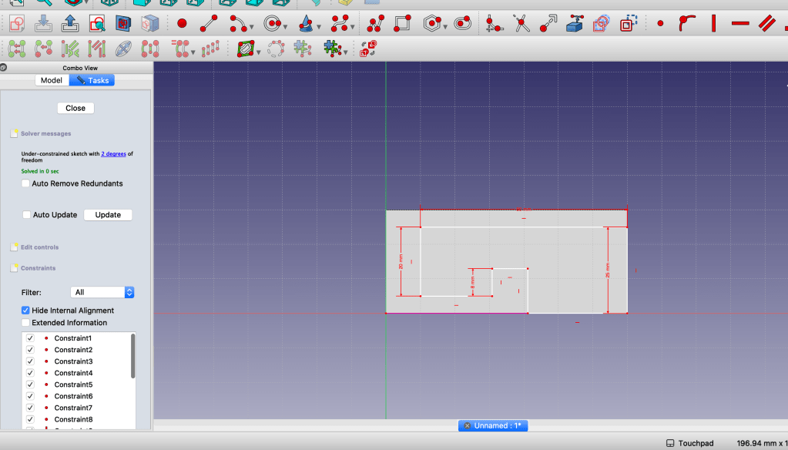Image resolution: width=788 pixels, height=450 pixels.
Task: Open the Create Polygon dropdown arrow
Action: tap(448, 28)
